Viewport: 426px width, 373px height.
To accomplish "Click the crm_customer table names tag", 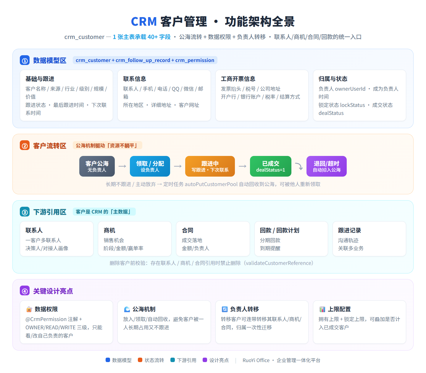I will pyautogui.click(x=145, y=60).
